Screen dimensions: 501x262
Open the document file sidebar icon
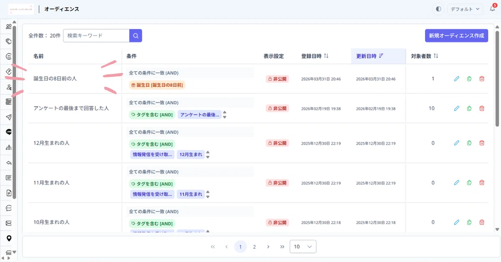point(9,193)
